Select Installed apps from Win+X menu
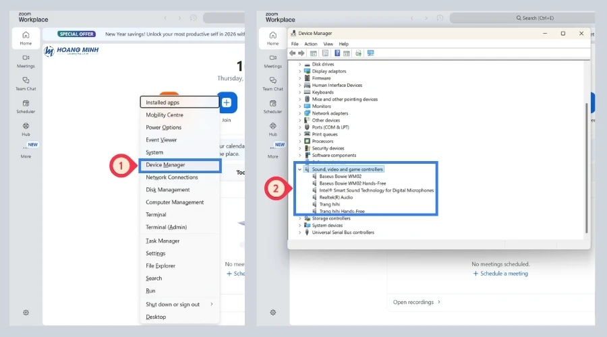This screenshot has width=607, height=337. point(179,102)
